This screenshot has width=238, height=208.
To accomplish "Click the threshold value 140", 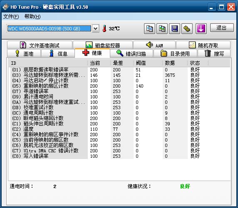I will (139, 86).
